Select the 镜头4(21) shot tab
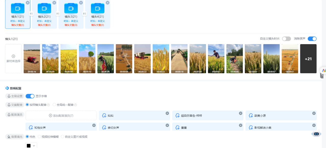Screen dimensions: 326x148 tap(98, 14)
